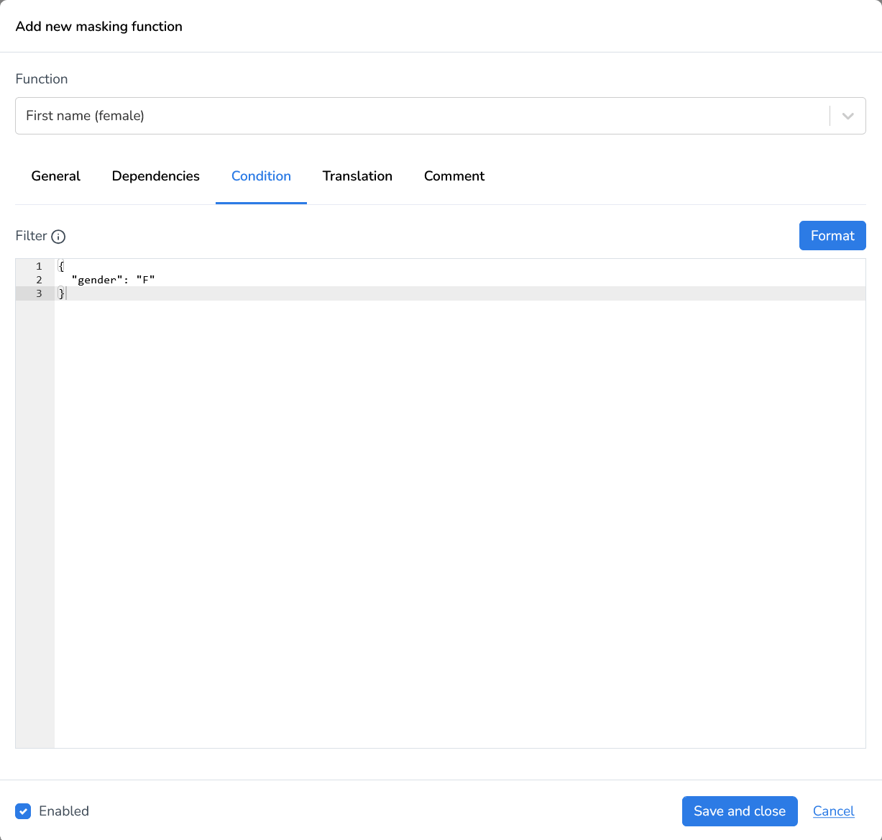This screenshot has width=882, height=840.
Task: Click Save and close
Action: [x=740, y=811]
